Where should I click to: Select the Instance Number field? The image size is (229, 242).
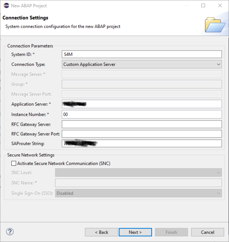pyautogui.click(x=142, y=114)
